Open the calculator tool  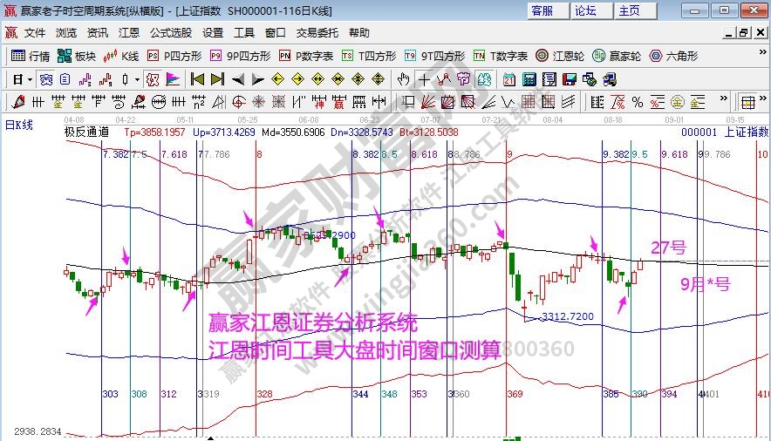(x=529, y=79)
